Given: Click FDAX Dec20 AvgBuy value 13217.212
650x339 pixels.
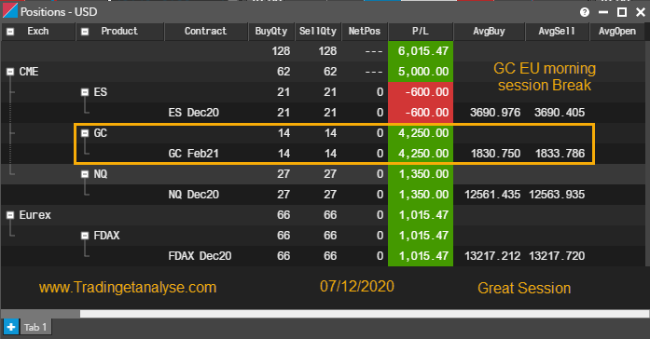Looking at the screenshot, I should (x=492, y=256).
